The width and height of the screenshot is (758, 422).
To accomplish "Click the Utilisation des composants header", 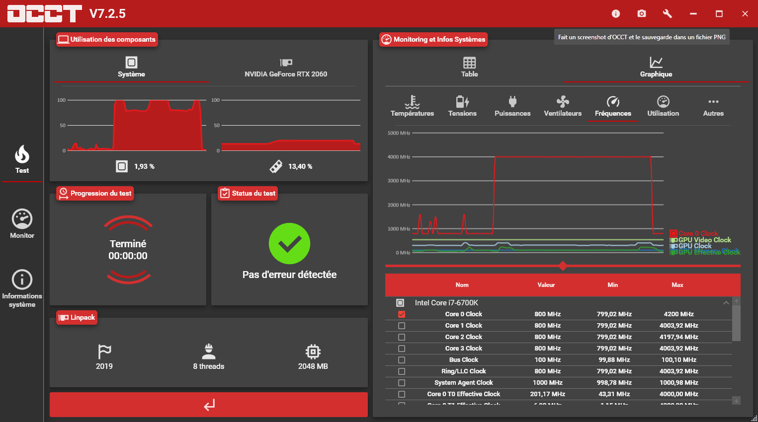I will (x=107, y=39).
